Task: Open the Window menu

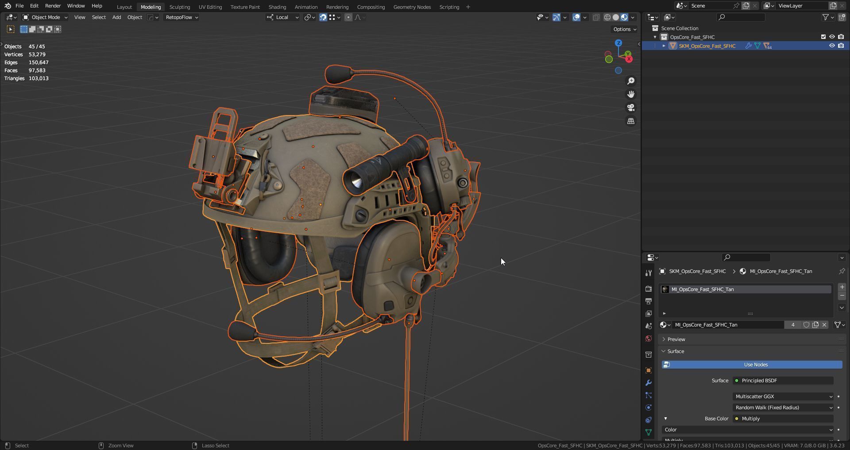Action: (x=76, y=6)
